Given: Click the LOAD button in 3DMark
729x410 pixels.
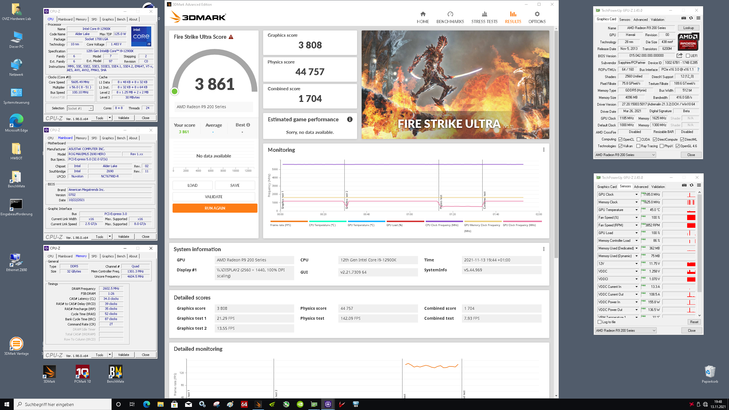Looking at the screenshot, I should [x=193, y=185].
